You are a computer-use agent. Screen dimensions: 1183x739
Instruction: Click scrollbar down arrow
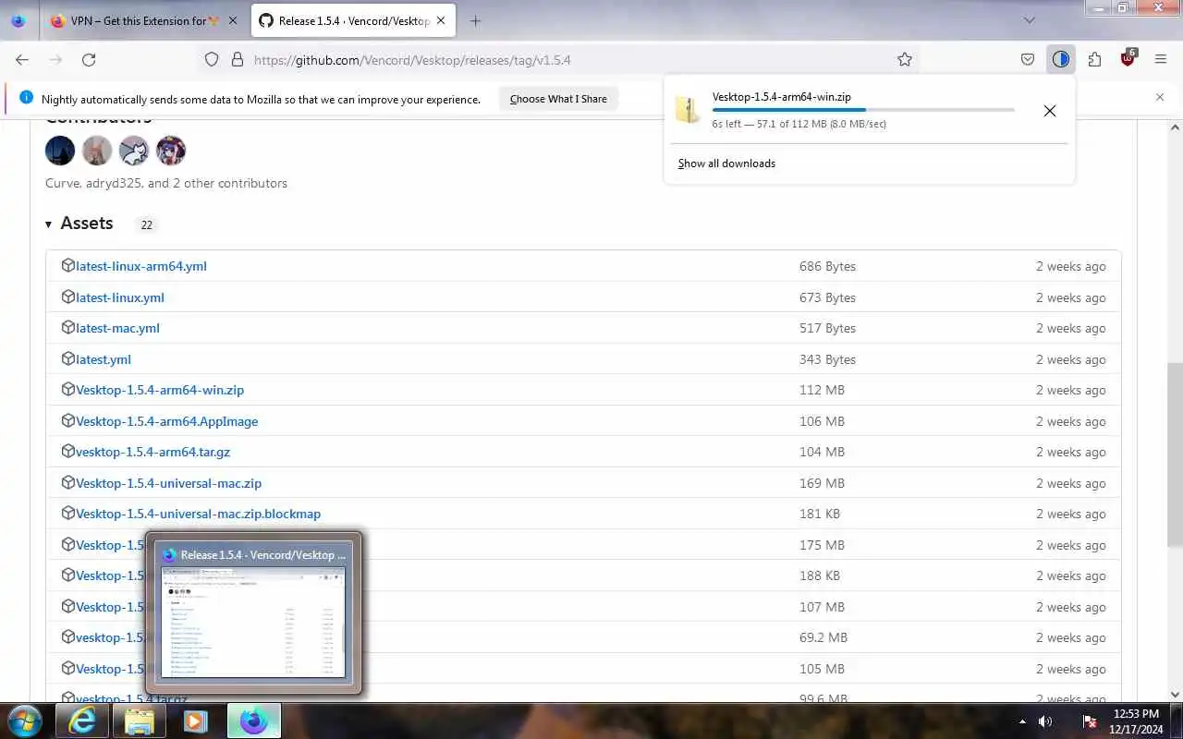point(1174,693)
